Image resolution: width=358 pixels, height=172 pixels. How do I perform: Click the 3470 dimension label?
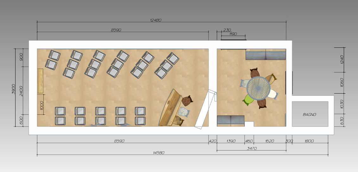tap(252, 149)
